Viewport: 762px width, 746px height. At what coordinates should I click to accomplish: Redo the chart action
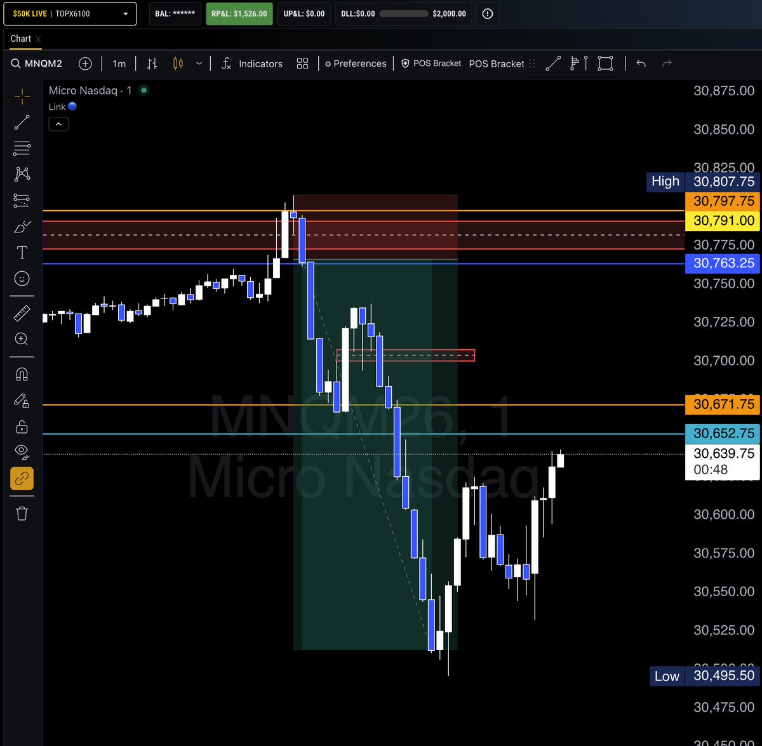pyautogui.click(x=667, y=63)
